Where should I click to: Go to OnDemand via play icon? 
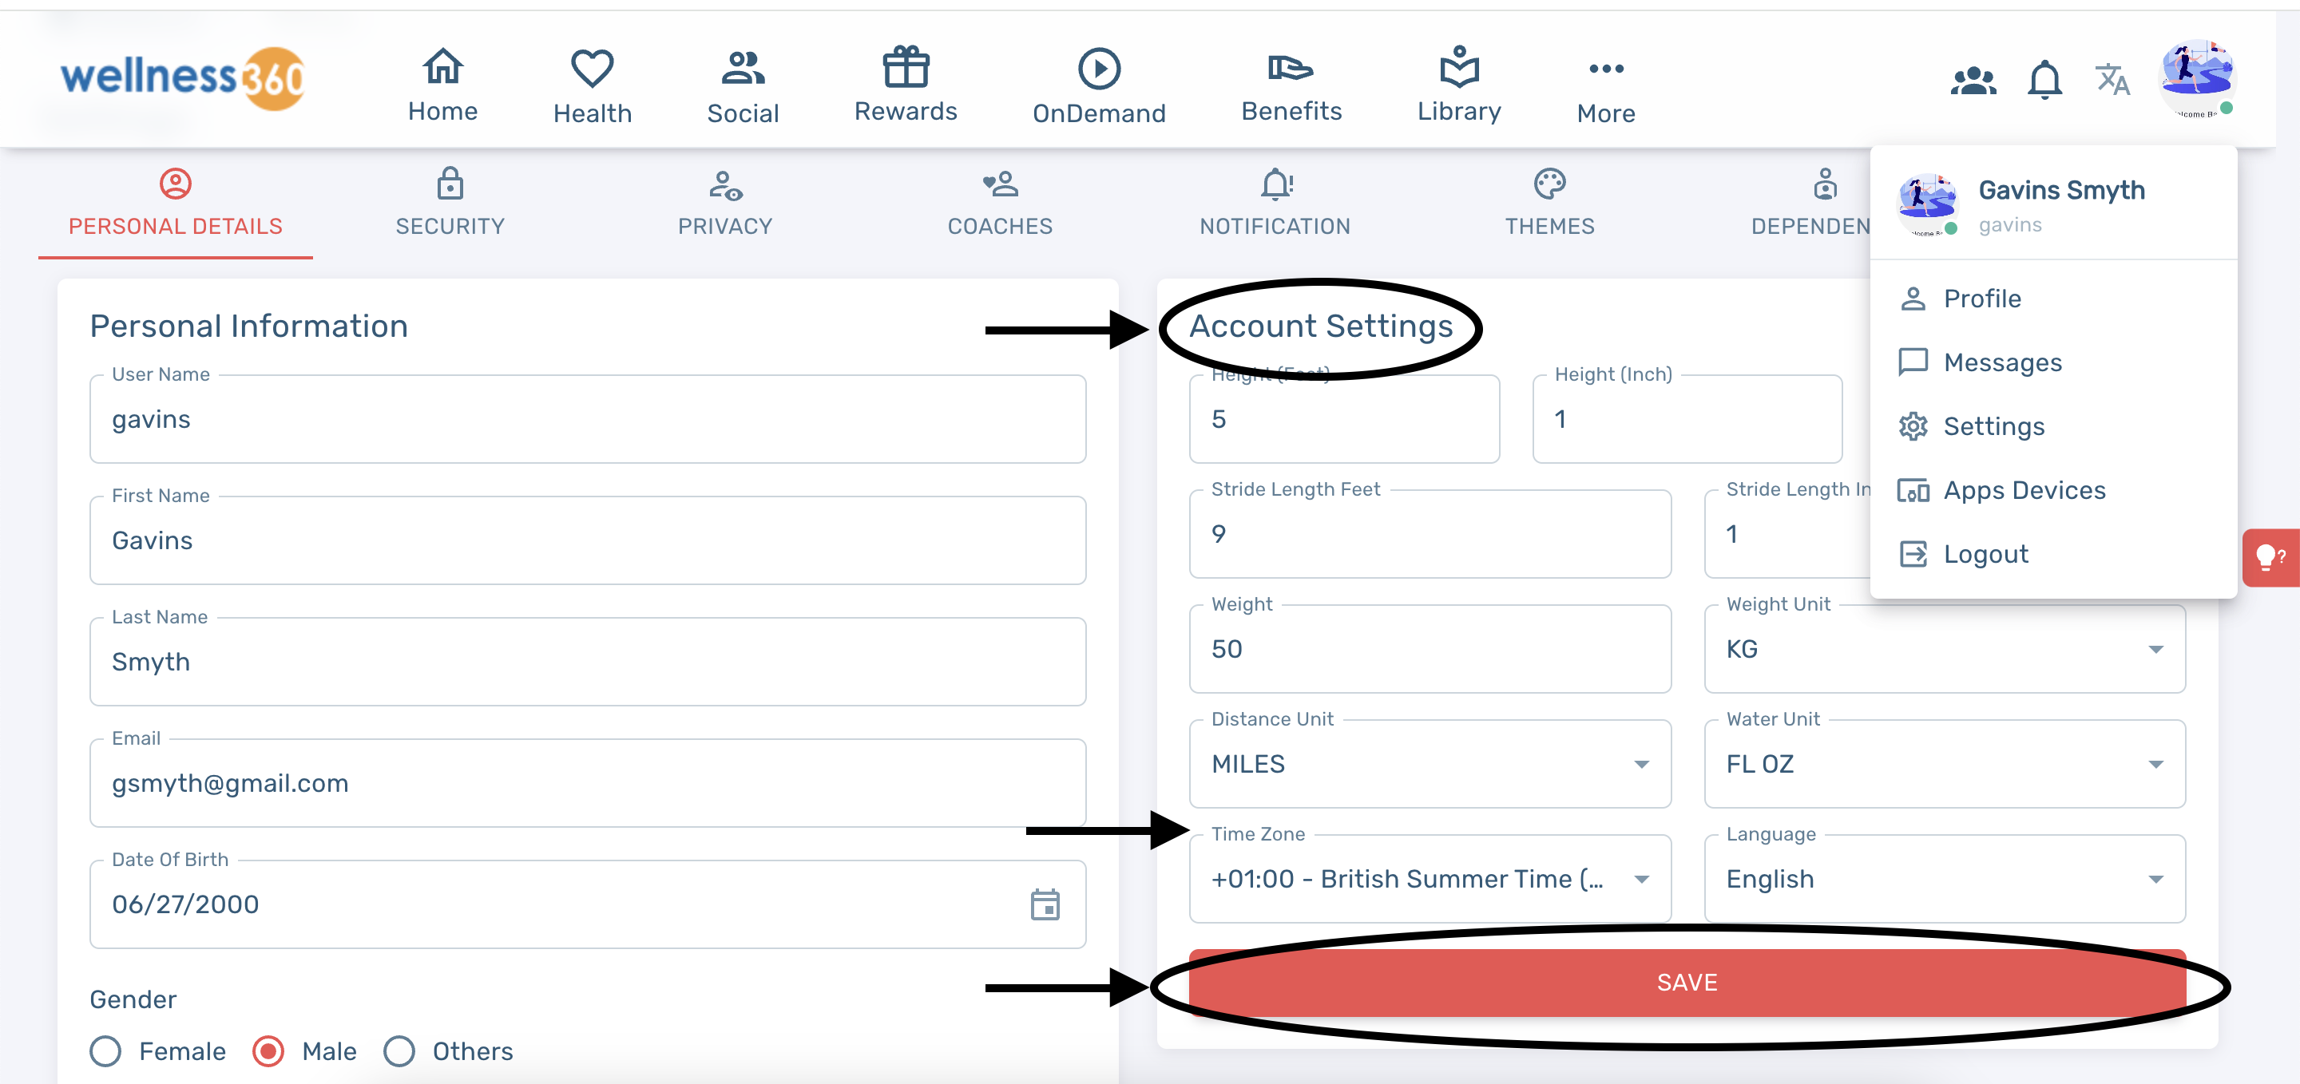coord(1098,69)
